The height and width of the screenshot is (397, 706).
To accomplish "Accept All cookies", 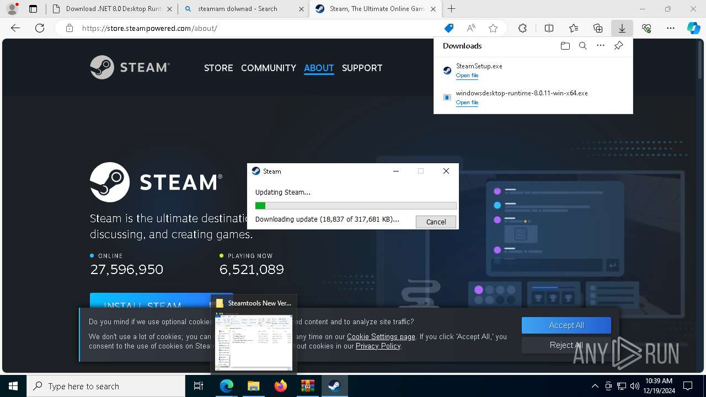I will 566,325.
